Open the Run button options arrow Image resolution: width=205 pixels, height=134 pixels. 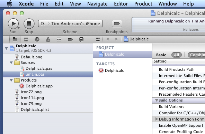coord(19,28)
